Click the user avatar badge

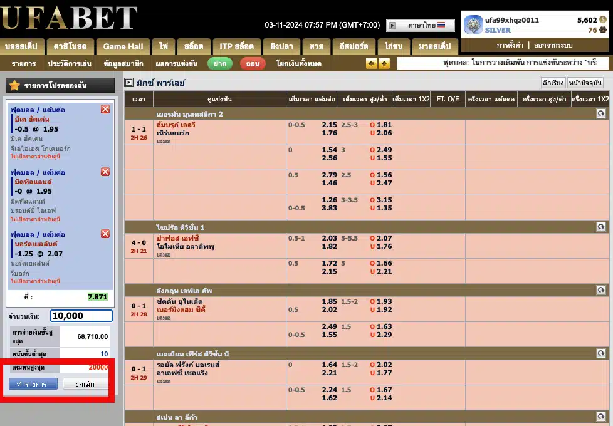(473, 24)
